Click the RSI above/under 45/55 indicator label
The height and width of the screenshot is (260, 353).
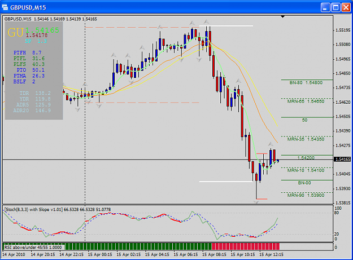33,247
